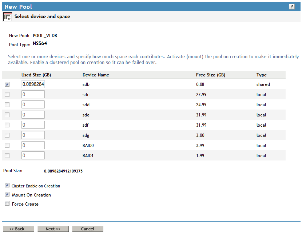Select the sdg device checkbox

coord(8,135)
